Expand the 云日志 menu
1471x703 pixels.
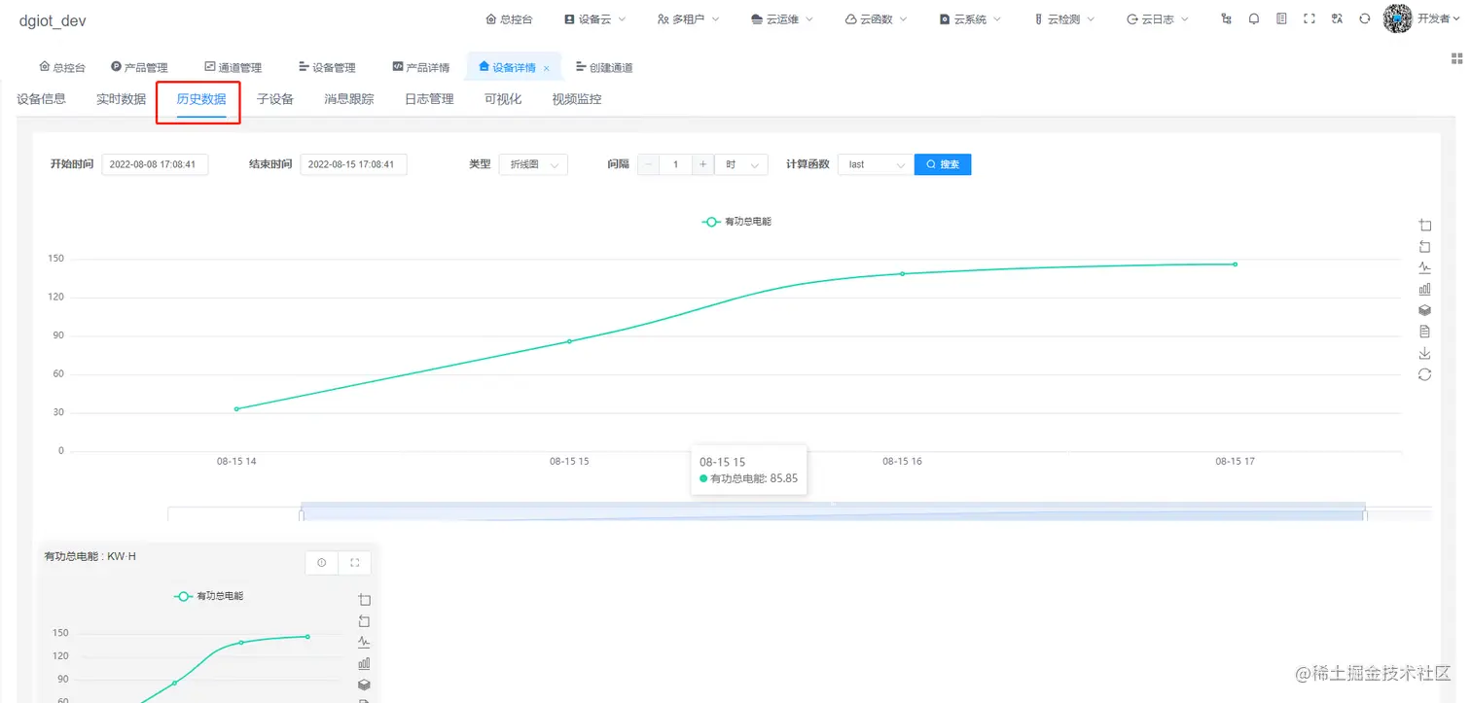coord(1157,18)
